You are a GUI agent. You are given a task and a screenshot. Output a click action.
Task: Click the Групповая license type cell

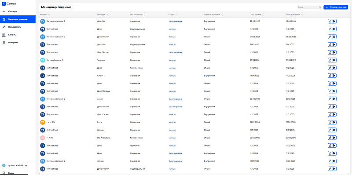pos(135,146)
